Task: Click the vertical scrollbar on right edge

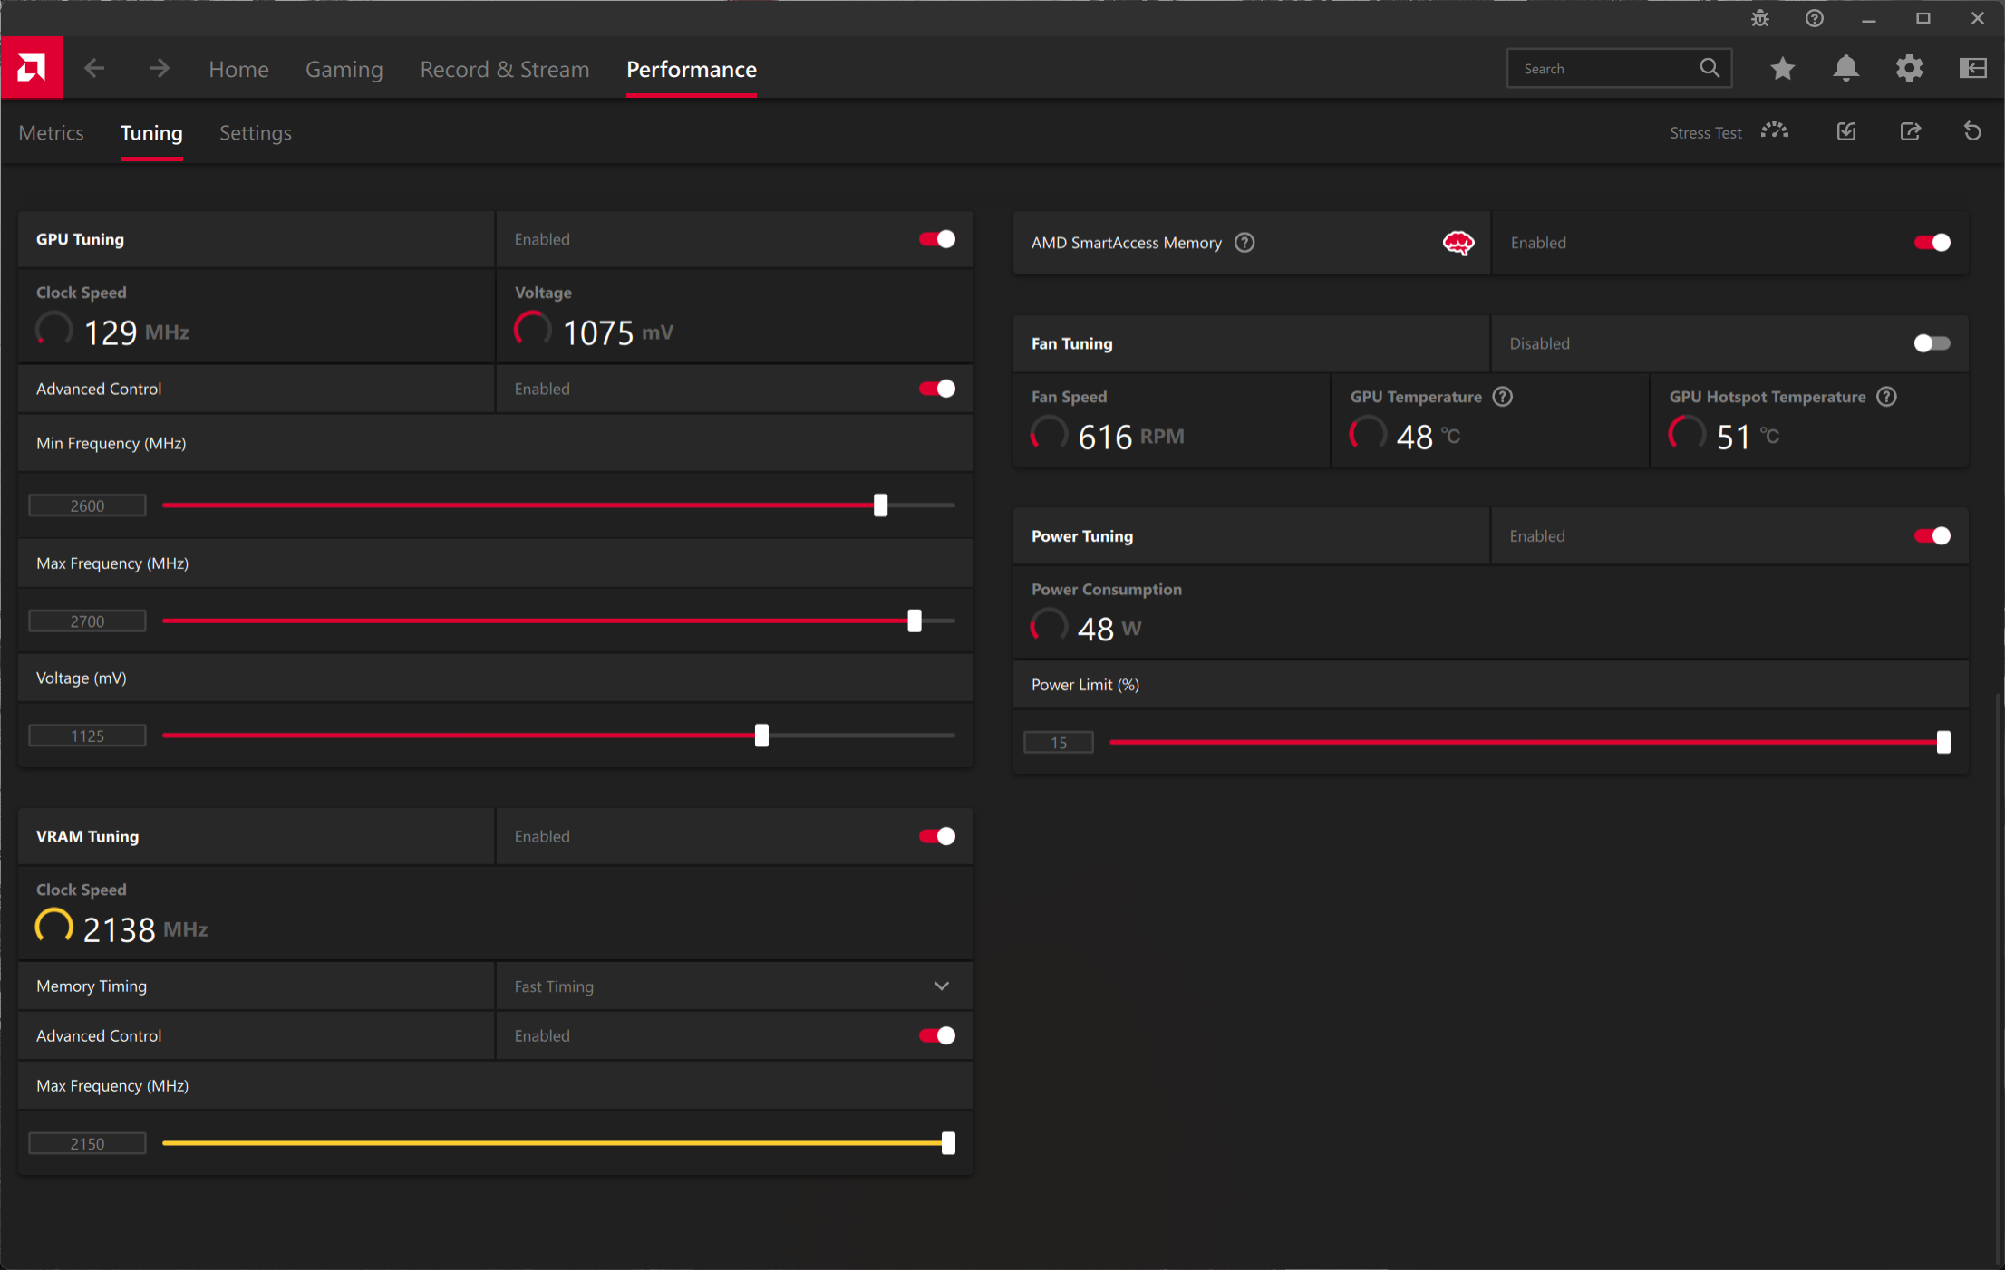Action: 1998,978
